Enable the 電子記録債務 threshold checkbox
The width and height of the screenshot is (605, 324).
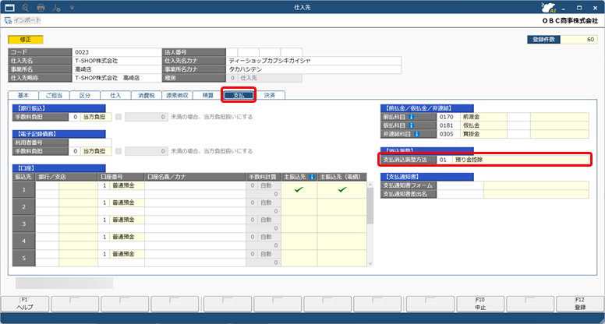tap(119, 151)
